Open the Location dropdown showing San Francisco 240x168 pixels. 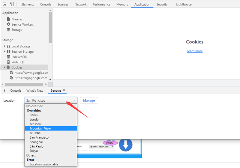click(x=50, y=100)
